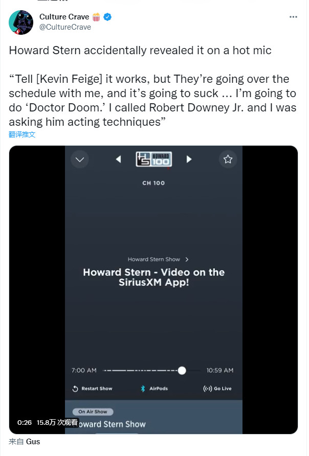309x456 pixels.
Task: Toggle the star favorite icon
Action: (x=228, y=159)
